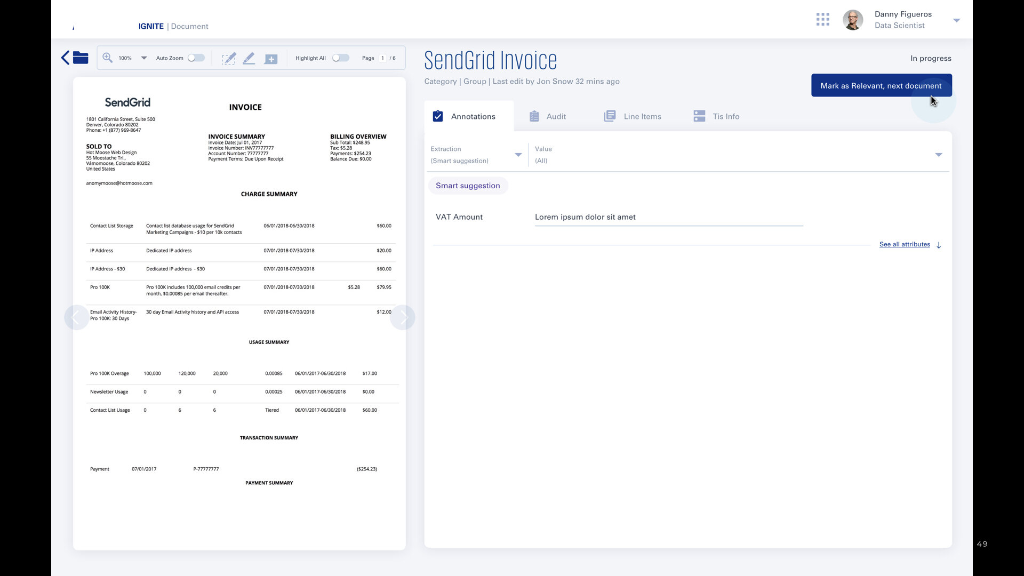Click the VAT Amount value field
1024x576 pixels.
669,217
